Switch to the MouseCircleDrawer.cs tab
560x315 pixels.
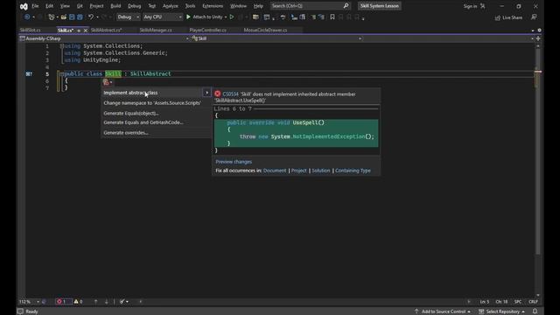(x=265, y=31)
